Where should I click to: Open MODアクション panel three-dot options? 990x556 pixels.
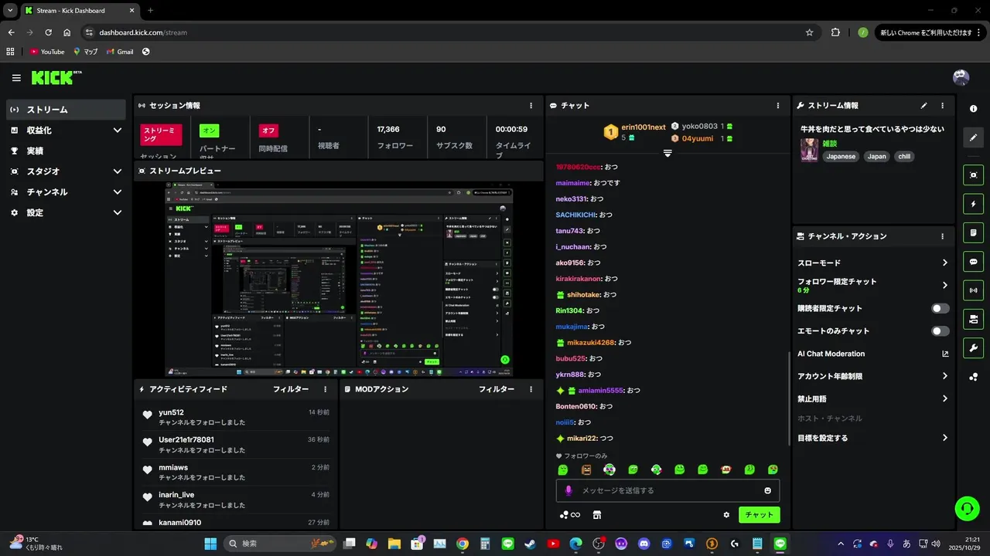tap(531, 389)
